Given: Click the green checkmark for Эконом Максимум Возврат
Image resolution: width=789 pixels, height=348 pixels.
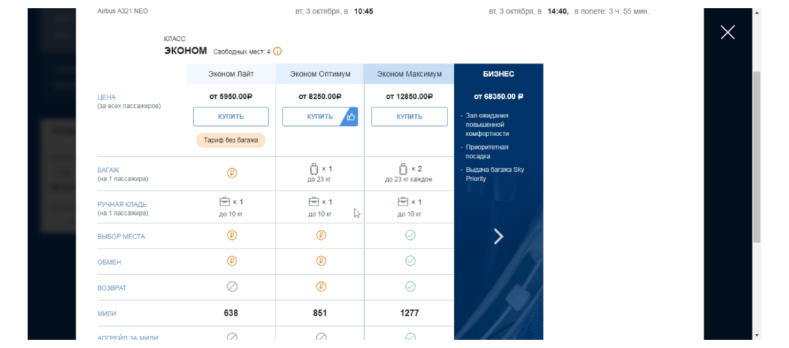Looking at the screenshot, I should point(410,286).
